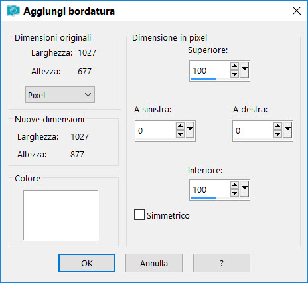
Task: Cancel using the Annulla button
Action: [154, 263]
